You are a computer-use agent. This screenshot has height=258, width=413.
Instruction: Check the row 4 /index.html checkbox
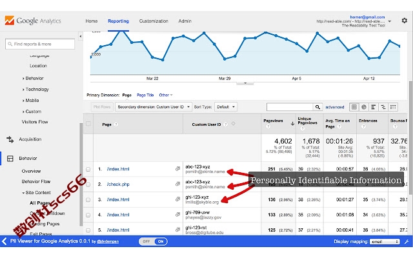(88, 215)
